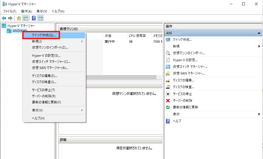Image resolution: width=263 pixels, height=159 pixels.
Task: Toggle the action pane toolbar icon
Action: pyautogui.click(x=41, y=18)
